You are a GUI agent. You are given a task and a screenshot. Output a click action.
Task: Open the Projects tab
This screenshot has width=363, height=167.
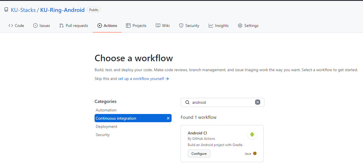[x=136, y=26]
